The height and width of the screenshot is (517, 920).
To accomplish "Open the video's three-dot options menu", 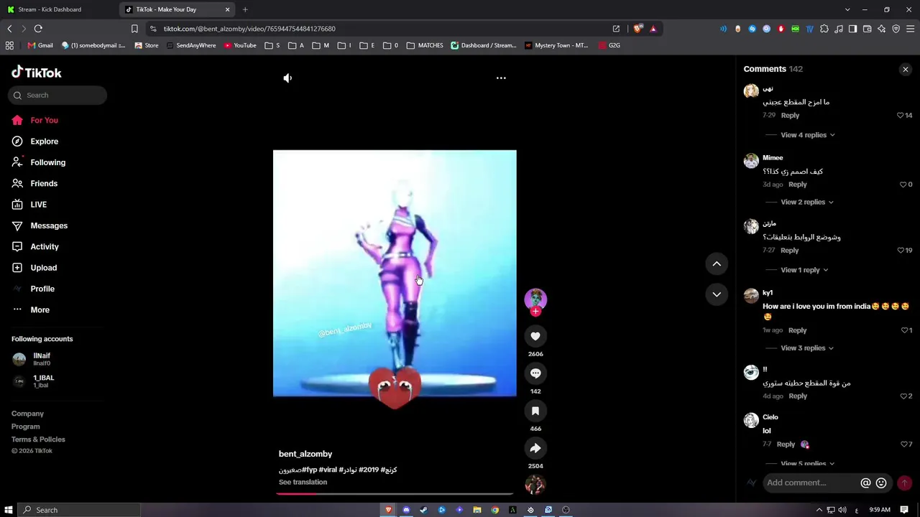I will (x=501, y=78).
